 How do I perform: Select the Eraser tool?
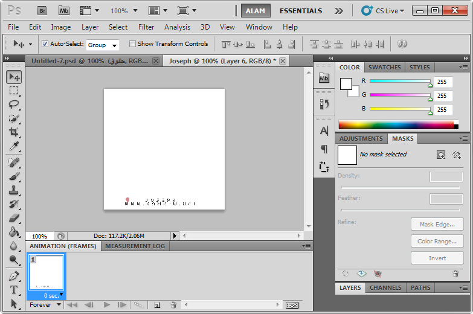tap(14, 219)
